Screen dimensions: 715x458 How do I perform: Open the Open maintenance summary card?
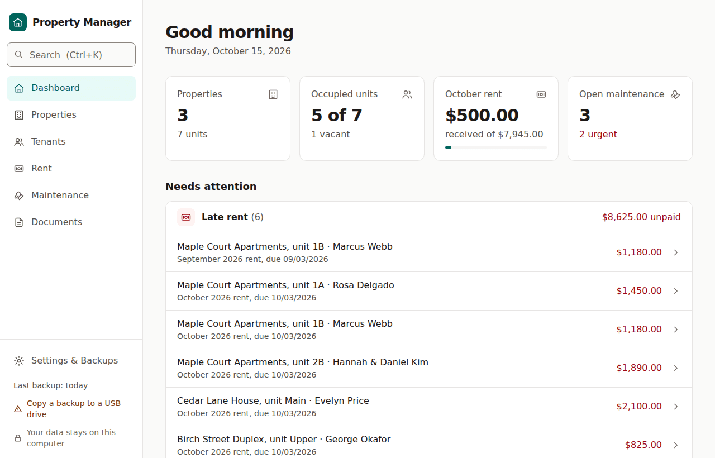pyautogui.click(x=630, y=118)
